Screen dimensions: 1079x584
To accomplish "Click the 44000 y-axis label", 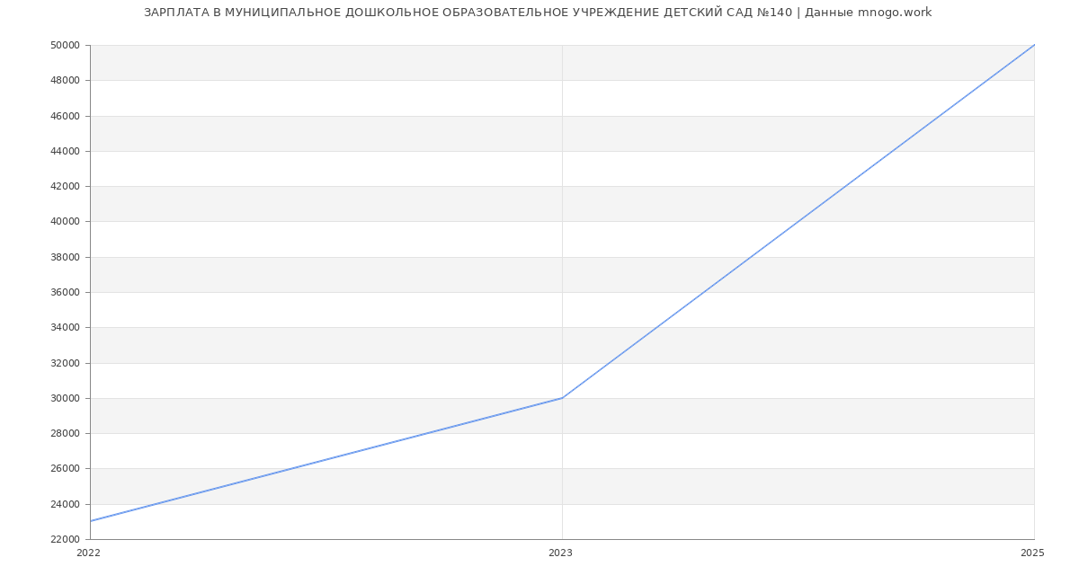I will click(67, 151).
